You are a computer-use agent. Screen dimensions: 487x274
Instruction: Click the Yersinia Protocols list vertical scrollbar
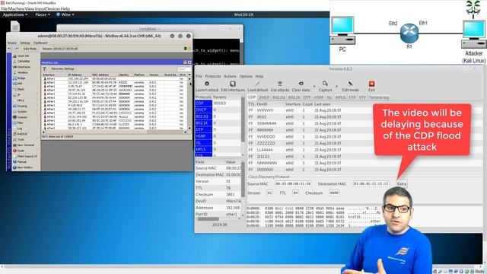point(243,126)
